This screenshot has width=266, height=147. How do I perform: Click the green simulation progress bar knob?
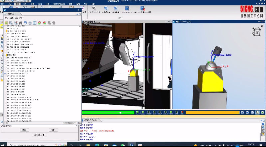[x=121, y=113]
